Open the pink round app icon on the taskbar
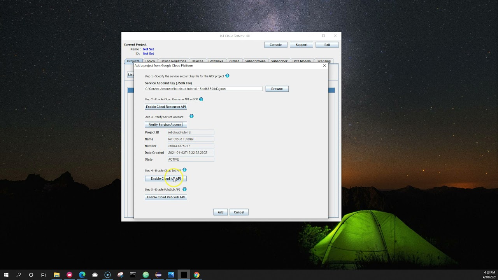Viewport: 498px width, 280px height. [70, 275]
